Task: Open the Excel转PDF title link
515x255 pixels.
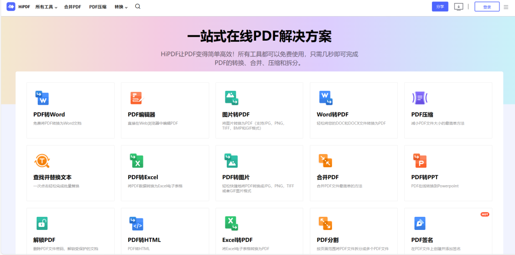Action: click(237, 240)
